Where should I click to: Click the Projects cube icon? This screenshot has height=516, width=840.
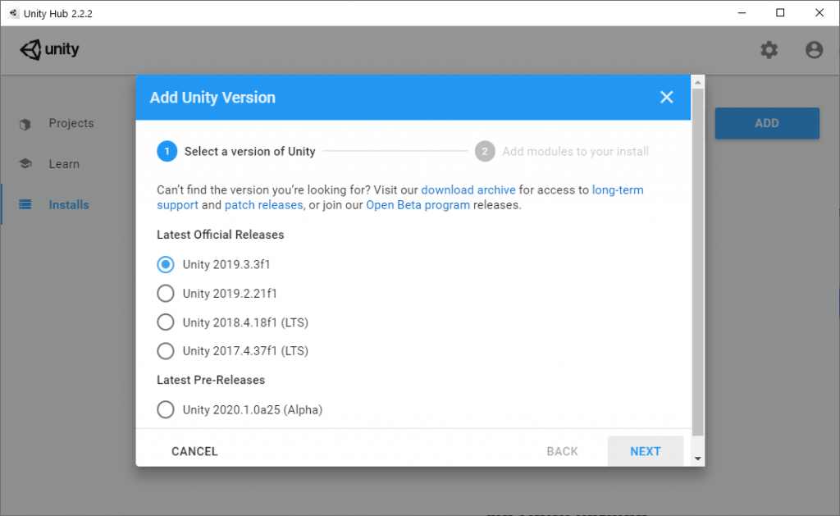point(25,124)
